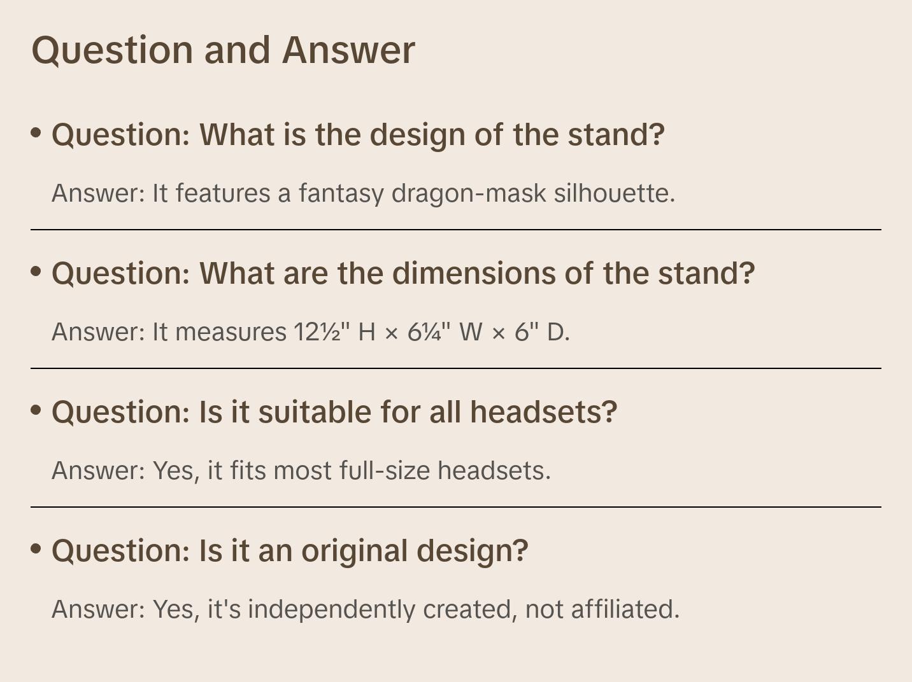Select the stand design question
Screen dimensions: 912x682
tap(358, 135)
